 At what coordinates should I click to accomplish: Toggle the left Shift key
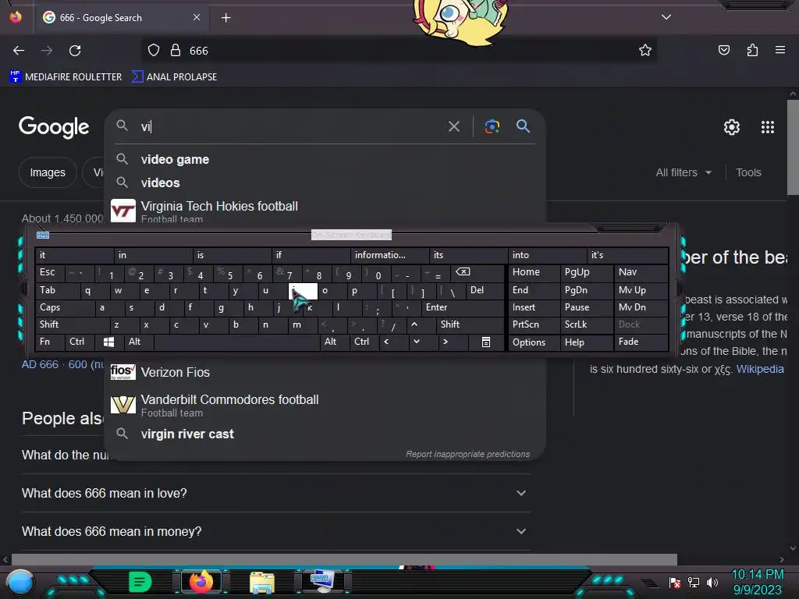73,324
